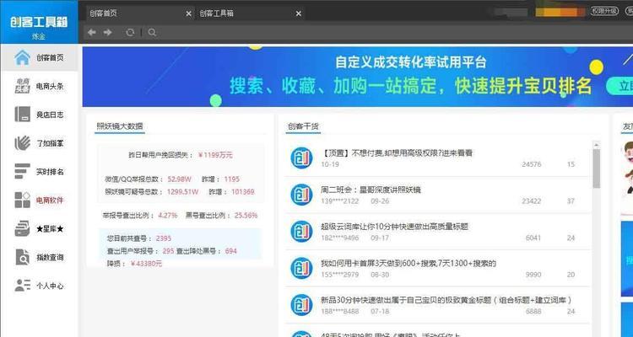This screenshot has width=633, height=337.
Task: Select 了如指掌 hand icon entry
Action: (x=39, y=143)
